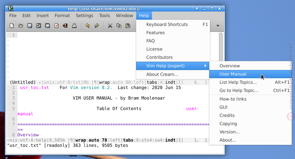The height and width of the screenshot is (159, 295).
Task: Click the Redo arrow icon
Action: pyautogui.click(x=97, y=26)
